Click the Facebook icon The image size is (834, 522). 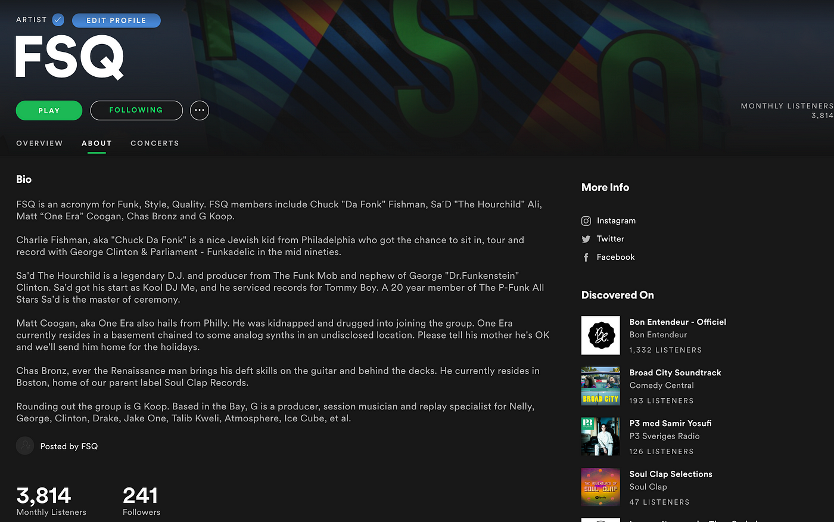(586, 257)
